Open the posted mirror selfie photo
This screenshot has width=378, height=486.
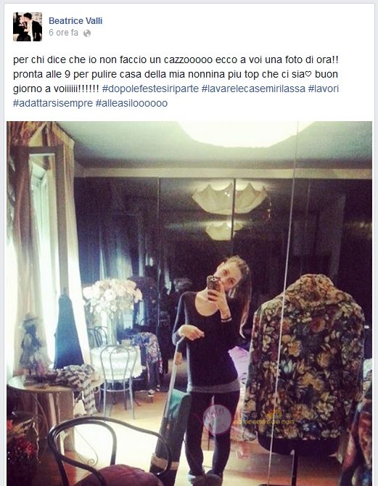[x=189, y=303]
